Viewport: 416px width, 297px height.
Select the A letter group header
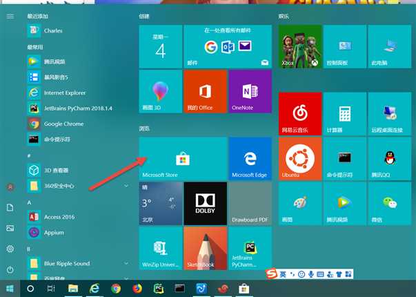tap(29, 202)
